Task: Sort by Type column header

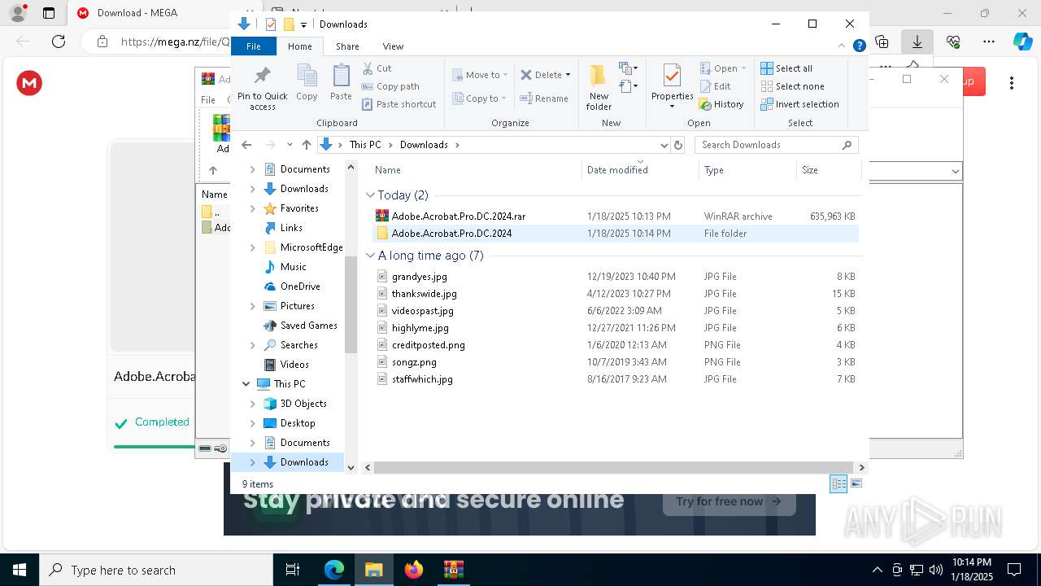Action: pyautogui.click(x=748, y=170)
